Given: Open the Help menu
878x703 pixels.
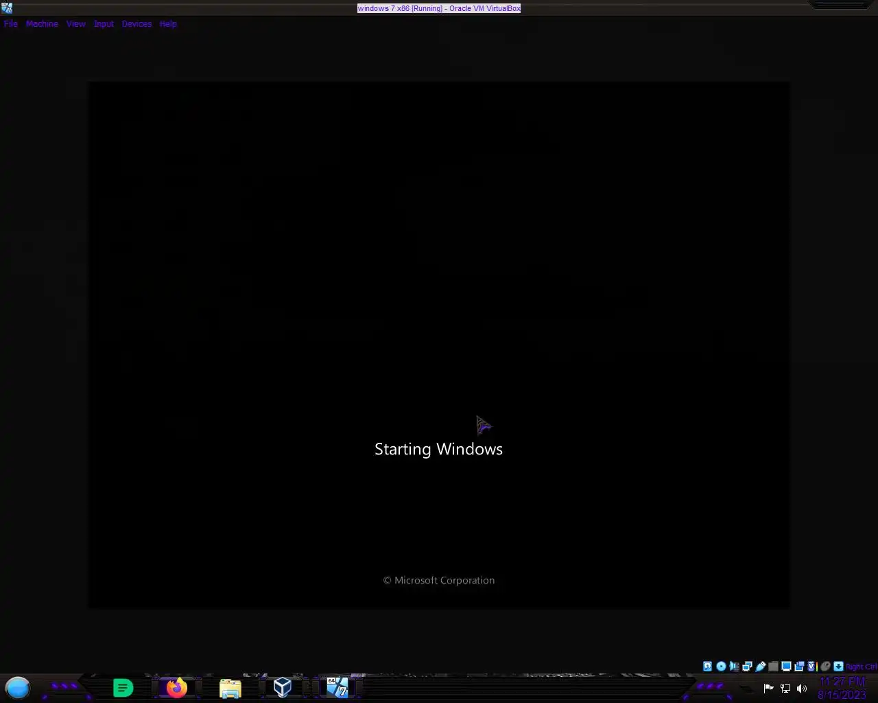Looking at the screenshot, I should pos(168,24).
